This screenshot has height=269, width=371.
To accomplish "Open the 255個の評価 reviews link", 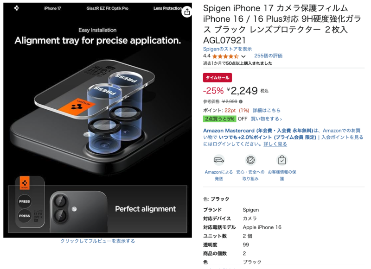I will pos(269,56).
